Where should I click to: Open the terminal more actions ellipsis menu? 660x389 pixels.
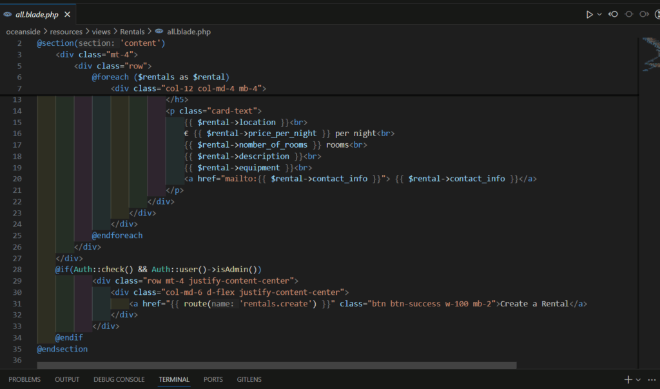point(651,379)
